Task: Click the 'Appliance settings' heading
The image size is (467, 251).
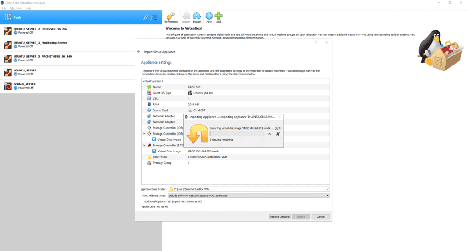Action: click(x=156, y=62)
